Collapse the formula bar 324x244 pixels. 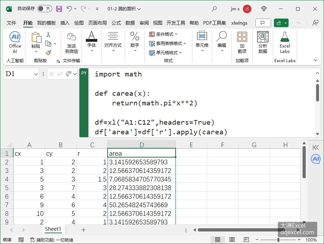coord(318,73)
